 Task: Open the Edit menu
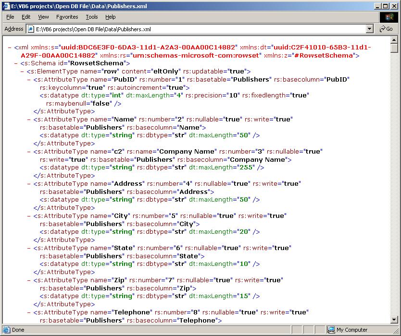coord(26,17)
